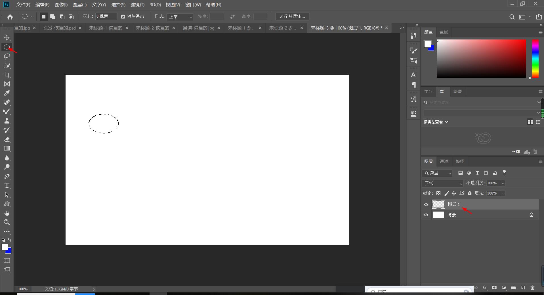The image size is (544, 295).
Task: Toggle the anti-alias (消除锯齿) checkbox
Action: coord(123,16)
